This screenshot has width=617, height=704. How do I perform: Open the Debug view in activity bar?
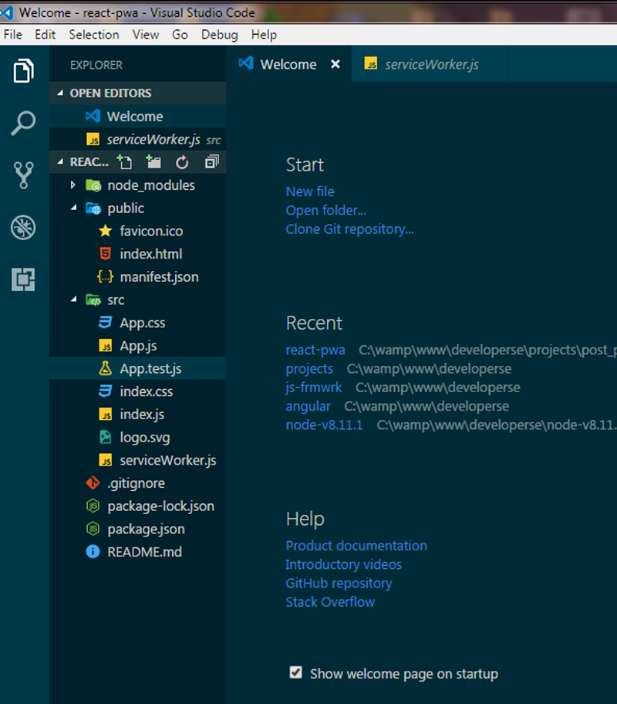(23, 228)
